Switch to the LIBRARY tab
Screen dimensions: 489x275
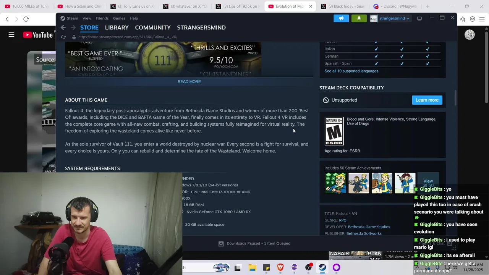pos(117,27)
